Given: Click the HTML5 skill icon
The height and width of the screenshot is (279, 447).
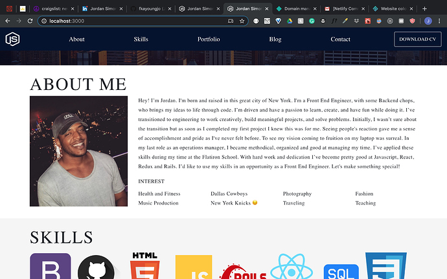Looking at the screenshot, I should point(145,265).
